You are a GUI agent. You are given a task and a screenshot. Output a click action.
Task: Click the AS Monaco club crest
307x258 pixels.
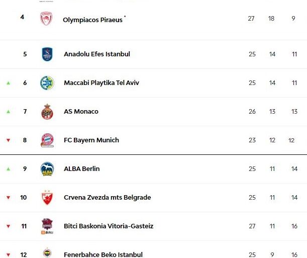[x=47, y=112]
